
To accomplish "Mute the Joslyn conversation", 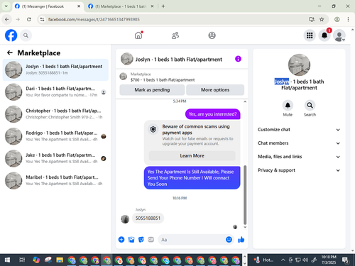I will click(288, 106).
